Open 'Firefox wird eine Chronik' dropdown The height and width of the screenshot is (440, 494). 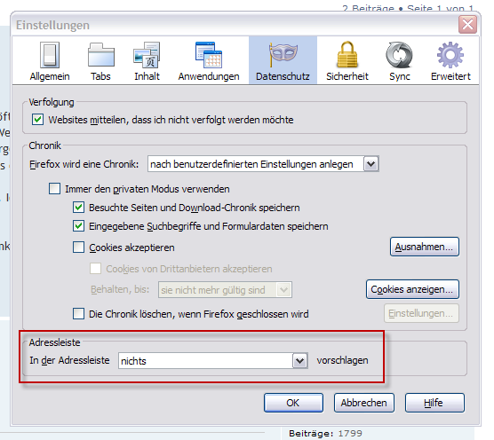263,164
